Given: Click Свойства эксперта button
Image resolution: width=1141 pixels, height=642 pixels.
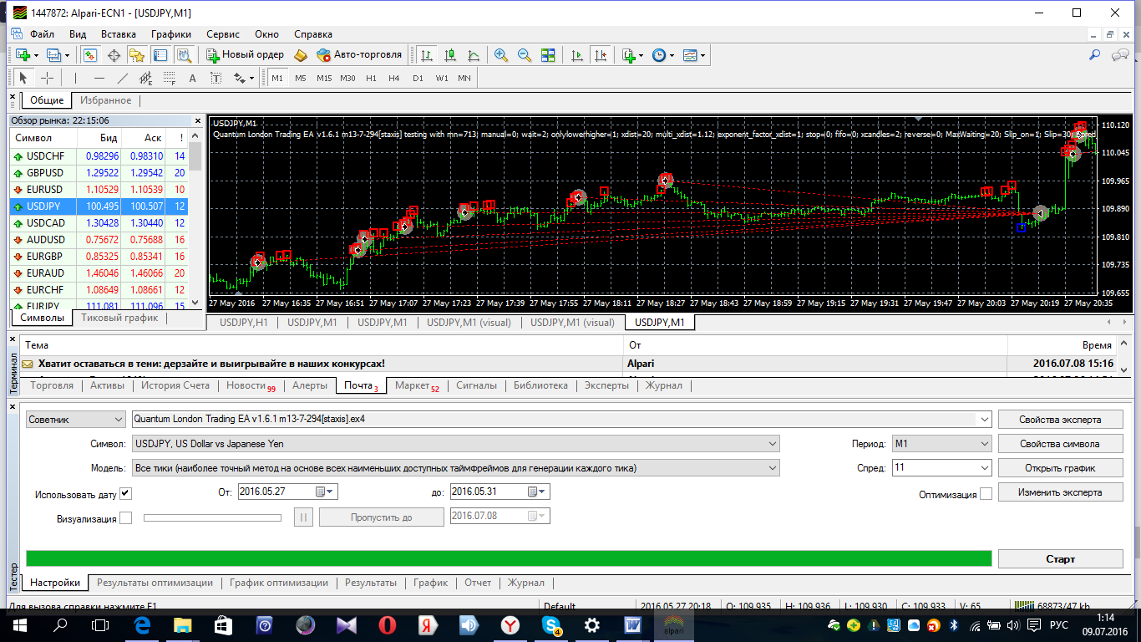Looking at the screenshot, I should (x=1061, y=420).
